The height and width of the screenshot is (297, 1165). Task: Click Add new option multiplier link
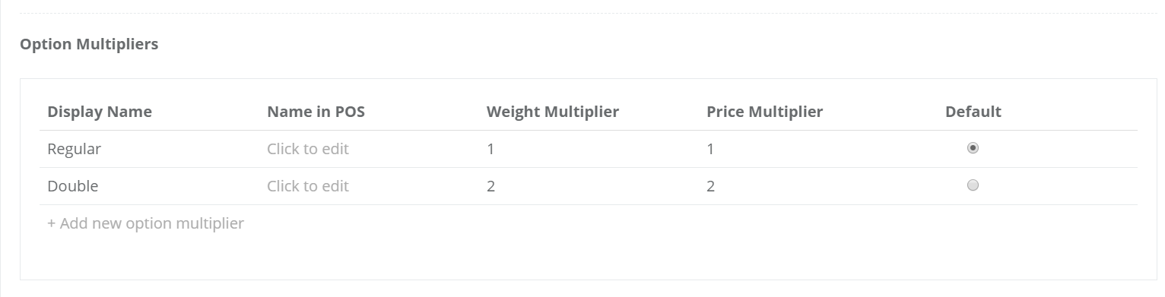[x=145, y=223]
